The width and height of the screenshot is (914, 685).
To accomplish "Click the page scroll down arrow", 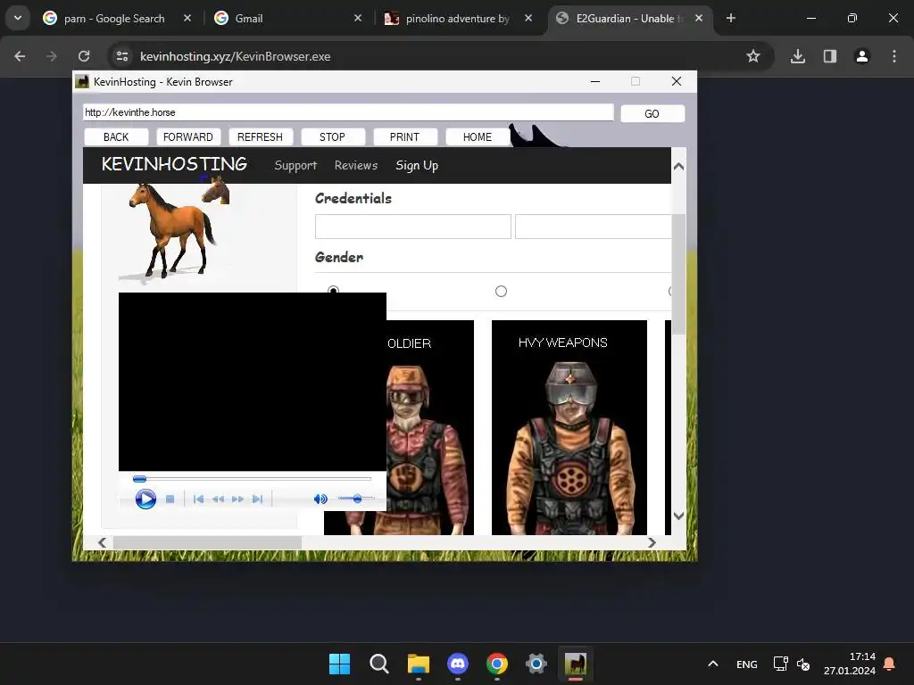I will pyautogui.click(x=678, y=516).
